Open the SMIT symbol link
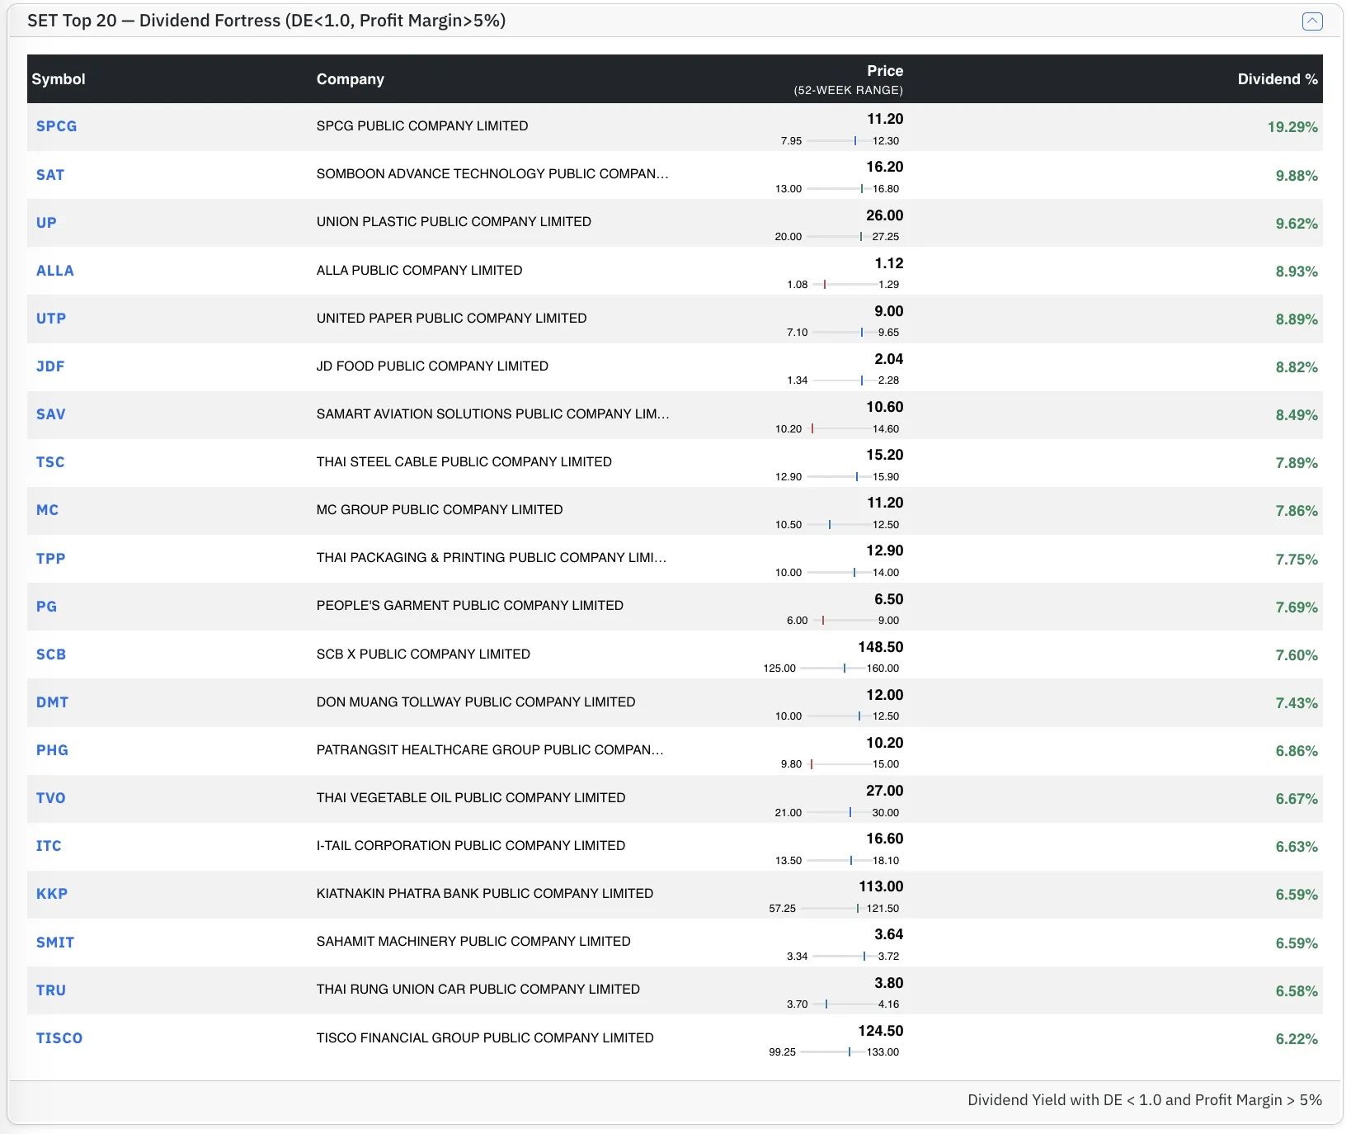 click(x=55, y=943)
